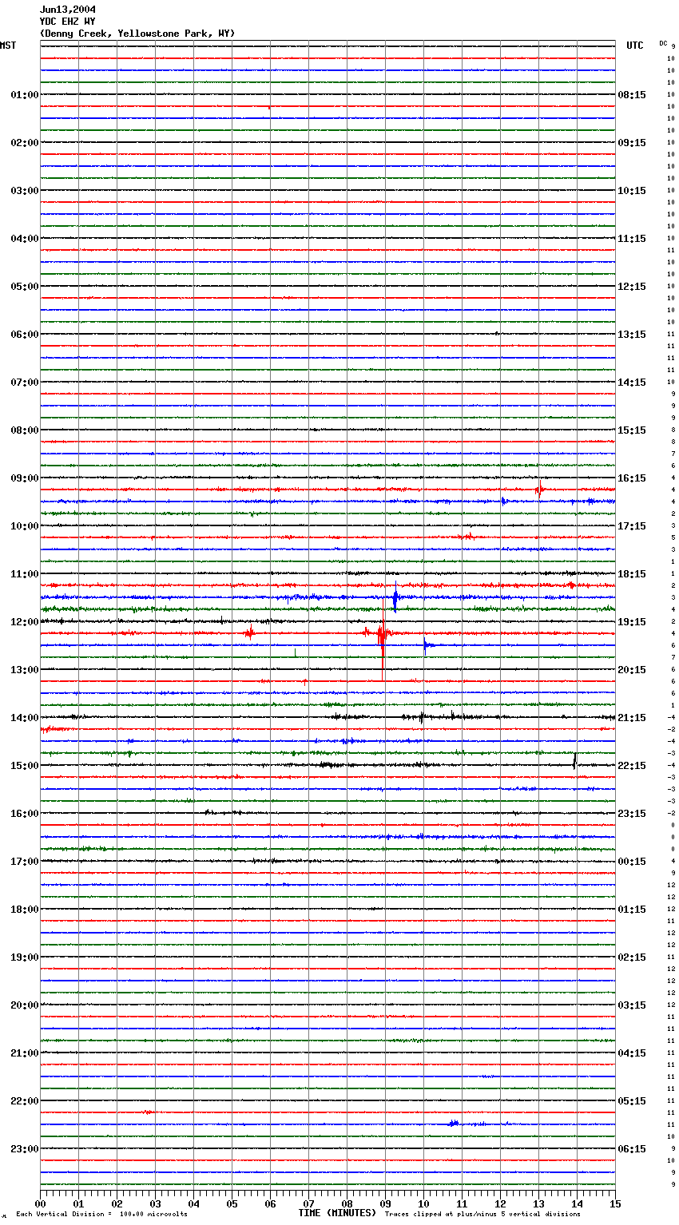This screenshot has width=679, height=1225.
Task: Pick the 17:15 UTC time label
Action: click(x=632, y=526)
